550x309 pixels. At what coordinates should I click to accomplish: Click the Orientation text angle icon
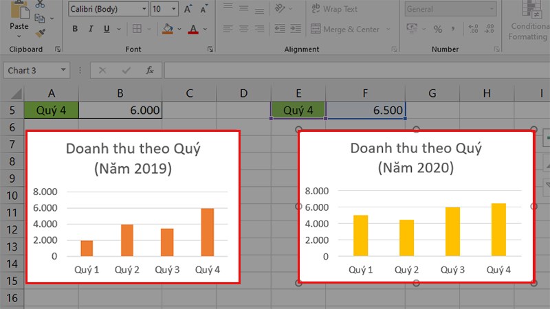pos(280,8)
